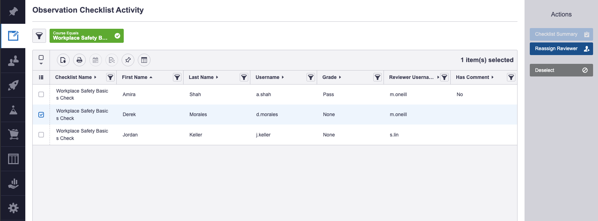Image resolution: width=598 pixels, height=221 pixels.
Task: Click the export report toolbar icon
Action: click(63, 60)
